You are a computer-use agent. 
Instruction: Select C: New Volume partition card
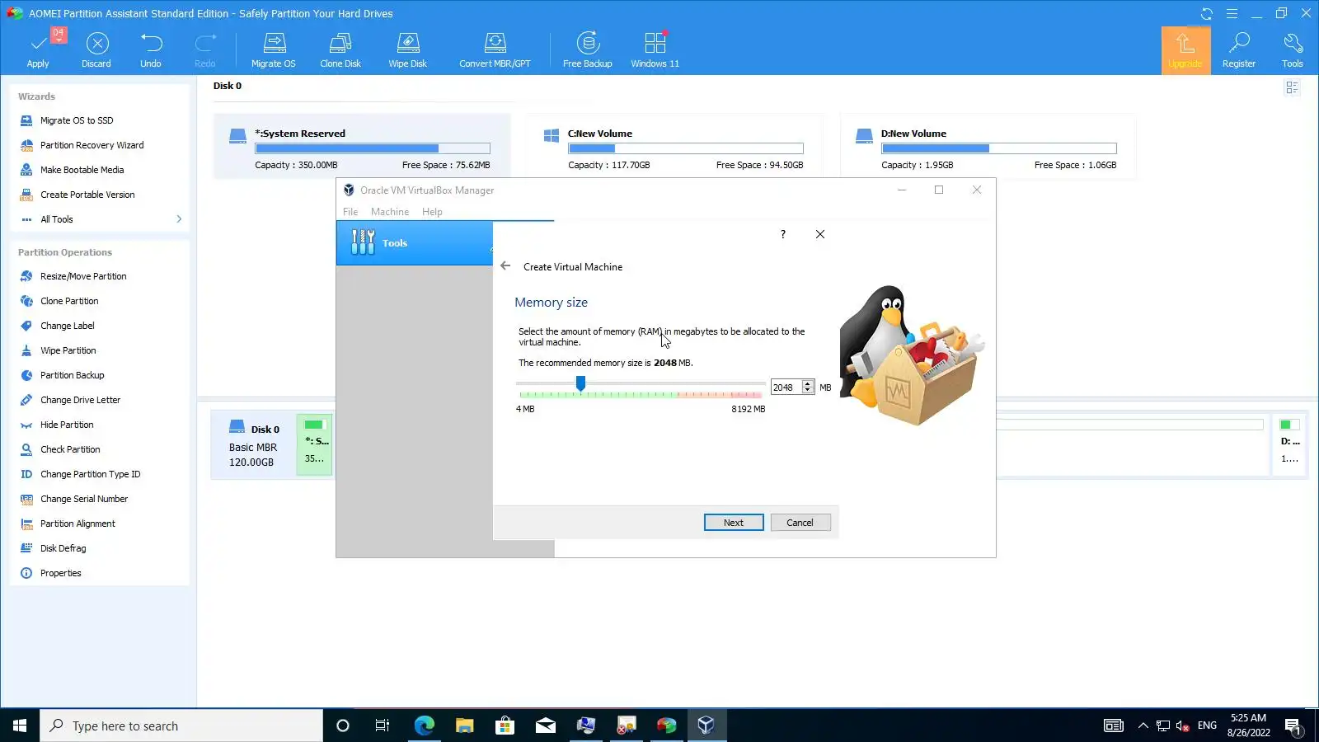click(675, 146)
